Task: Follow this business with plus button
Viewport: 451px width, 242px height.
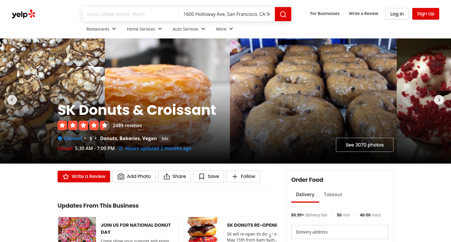Action: point(243,177)
